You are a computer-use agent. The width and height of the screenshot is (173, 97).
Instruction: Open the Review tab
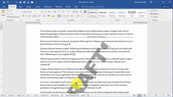tap(68, 7)
